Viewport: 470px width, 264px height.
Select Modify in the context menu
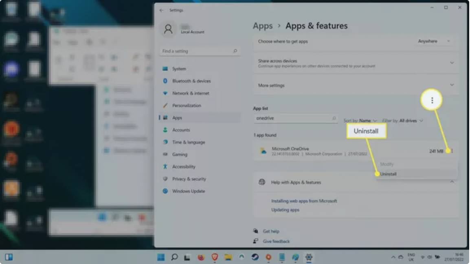pos(387,164)
